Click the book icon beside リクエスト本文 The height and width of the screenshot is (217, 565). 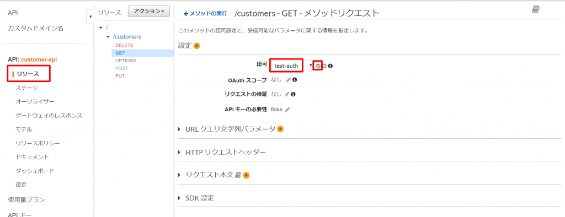point(238,175)
